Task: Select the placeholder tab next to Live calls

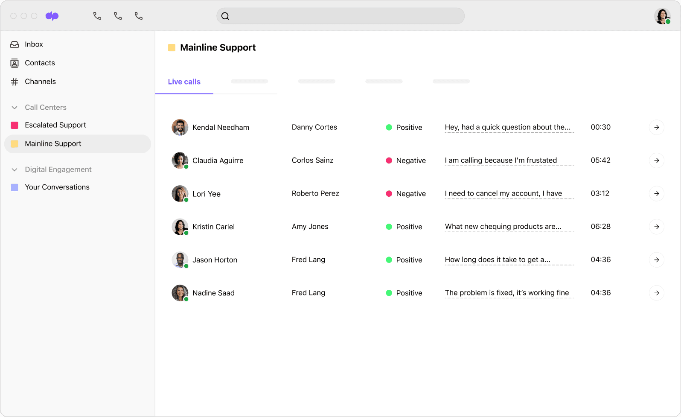Action: coord(249,82)
